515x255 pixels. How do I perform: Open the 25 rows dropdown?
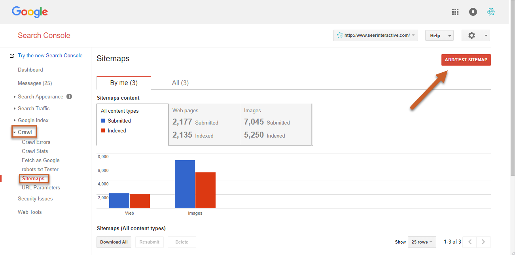pos(422,242)
